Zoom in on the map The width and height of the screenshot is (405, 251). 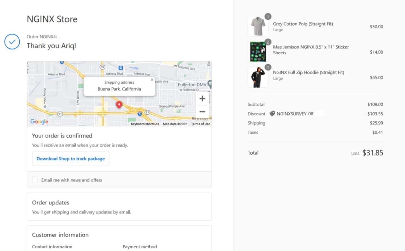coord(202,98)
